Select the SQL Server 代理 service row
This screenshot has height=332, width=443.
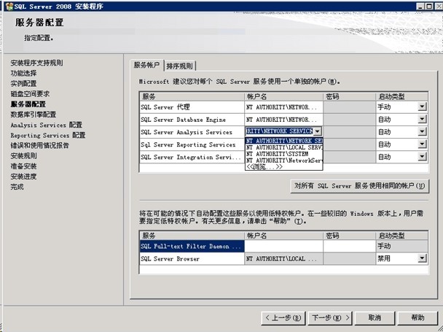[192, 107]
